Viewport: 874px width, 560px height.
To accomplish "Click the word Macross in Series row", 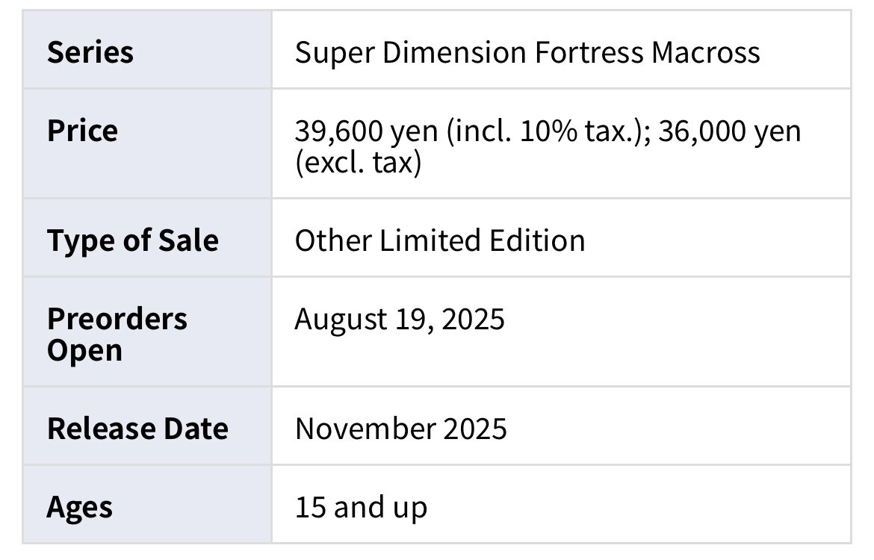I will [x=706, y=53].
